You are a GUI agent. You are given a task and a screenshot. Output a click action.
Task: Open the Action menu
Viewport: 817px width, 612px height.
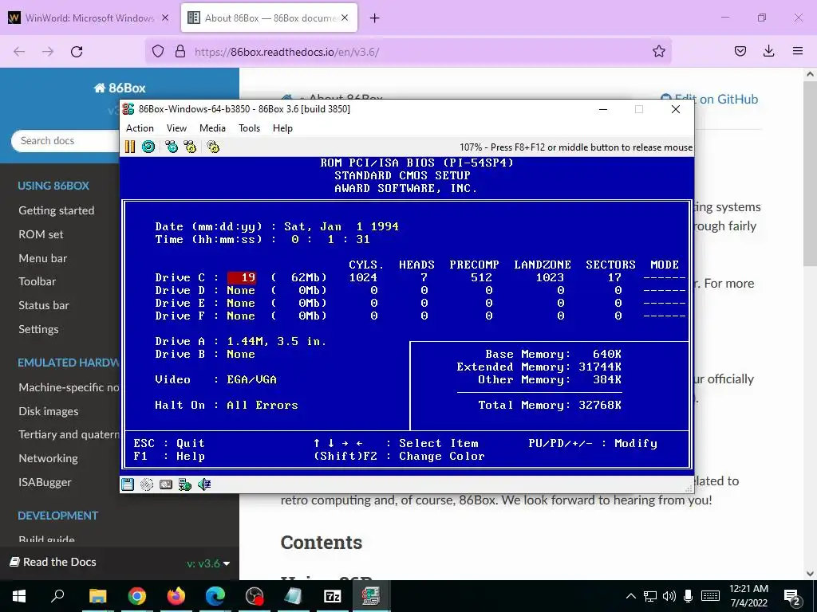click(x=140, y=128)
